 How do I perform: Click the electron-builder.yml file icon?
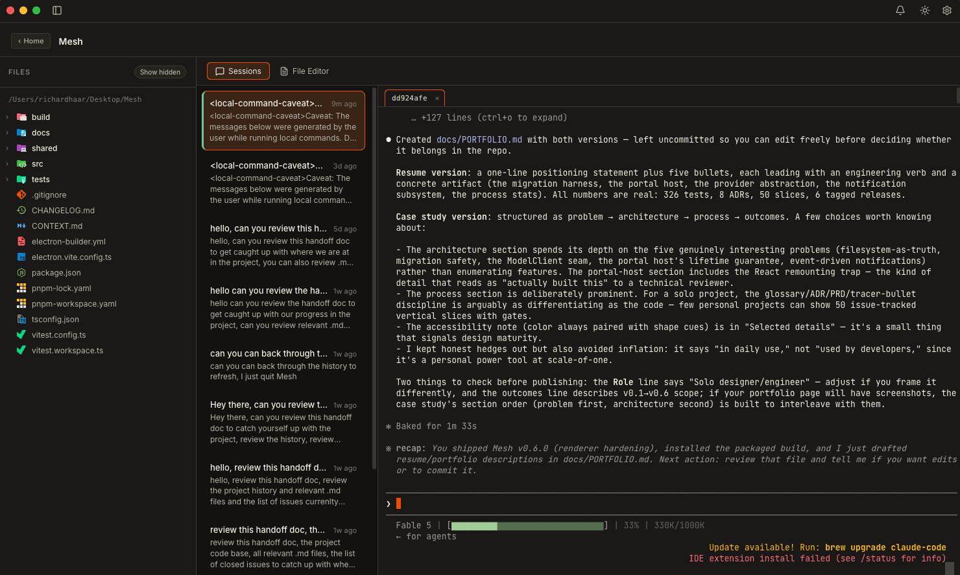[x=21, y=242]
